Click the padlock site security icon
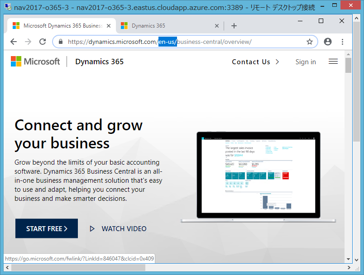This screenshot has width=364, height=275. 61,42
